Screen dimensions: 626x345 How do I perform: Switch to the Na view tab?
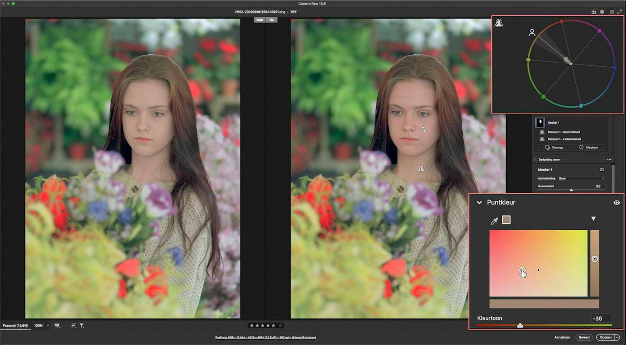click(271, 20)
